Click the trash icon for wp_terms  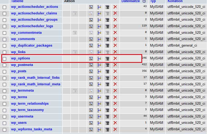(107, 97)
